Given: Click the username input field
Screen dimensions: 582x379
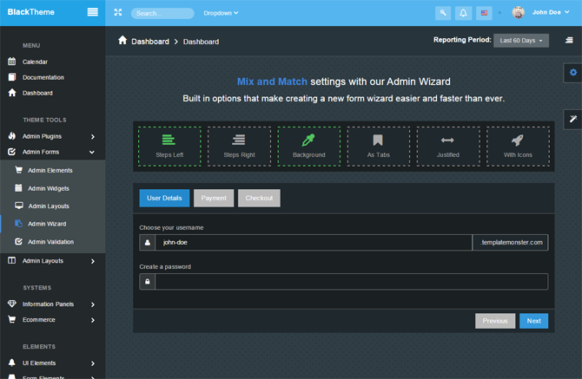Looking at the screenshot, I should point(314,243).
